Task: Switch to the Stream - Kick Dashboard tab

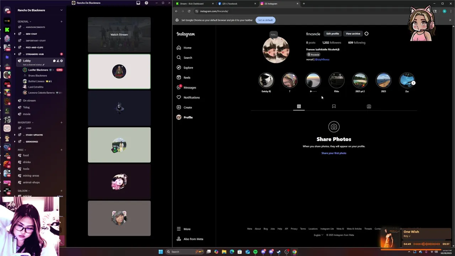Action: tap(195, 4)
